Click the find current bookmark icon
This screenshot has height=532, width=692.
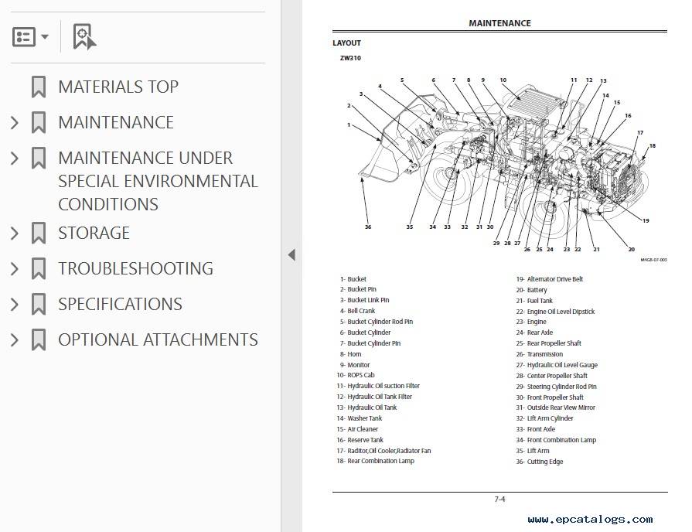coord(84,36)
